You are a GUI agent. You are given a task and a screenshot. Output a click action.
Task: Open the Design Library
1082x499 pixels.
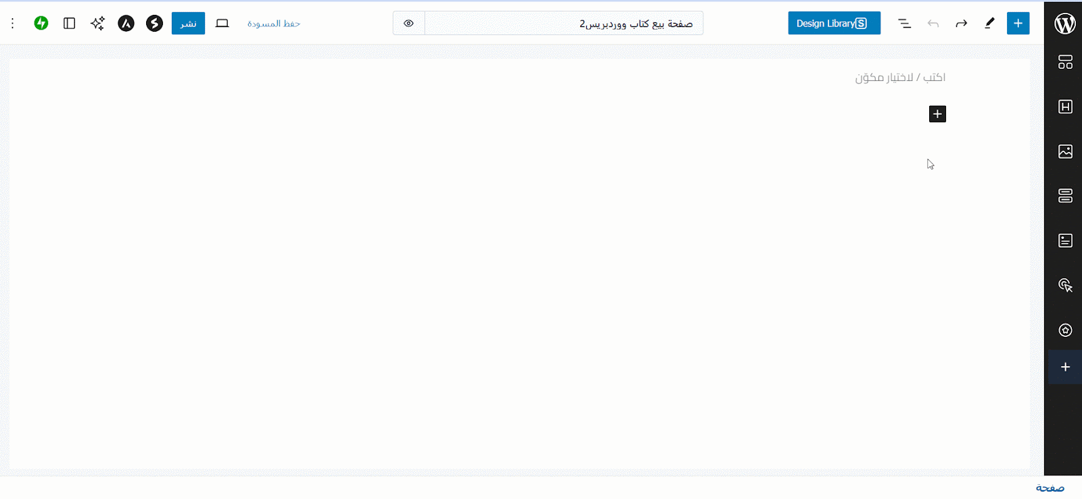coord(834,23)
